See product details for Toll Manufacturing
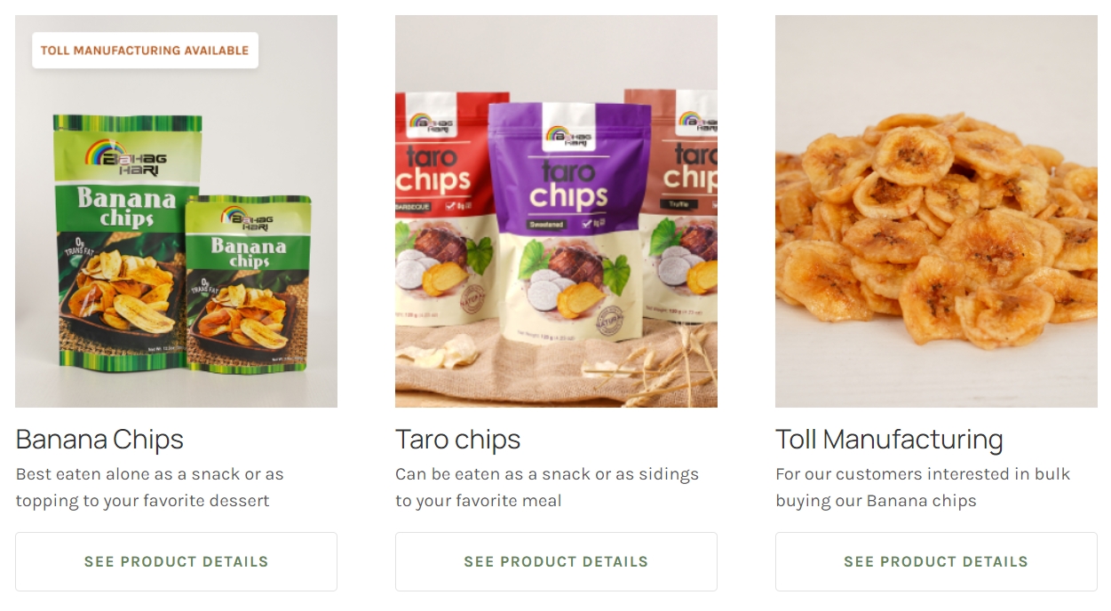Viewport: 1111px width, 611px height. point(936,561)
